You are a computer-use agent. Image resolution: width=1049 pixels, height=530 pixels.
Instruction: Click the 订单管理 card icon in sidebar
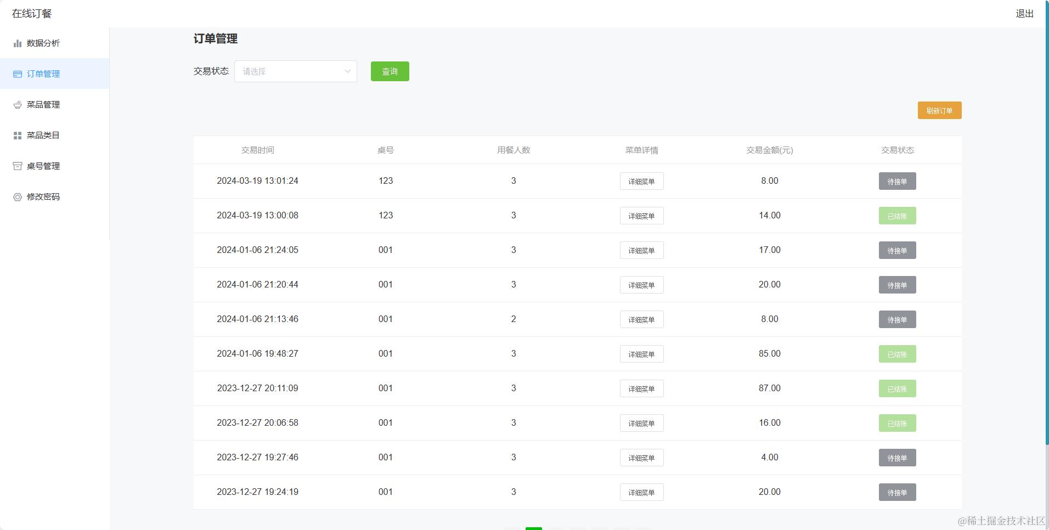click(x=18, y=74)
